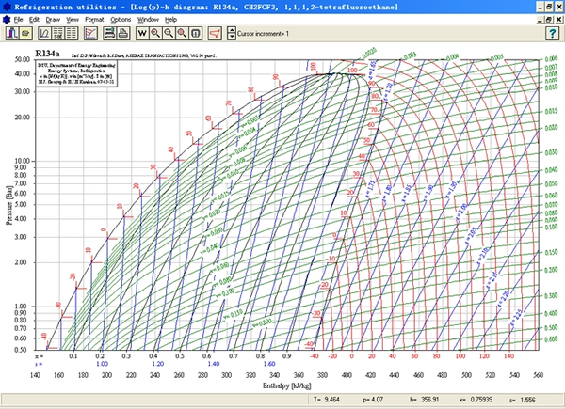Click the property table icon
Screen dimensions: 565x409
tap(72, 34)
